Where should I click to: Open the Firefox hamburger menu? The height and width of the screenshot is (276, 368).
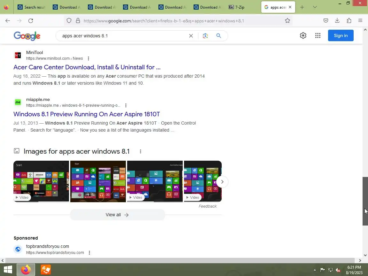pos(360,21)
